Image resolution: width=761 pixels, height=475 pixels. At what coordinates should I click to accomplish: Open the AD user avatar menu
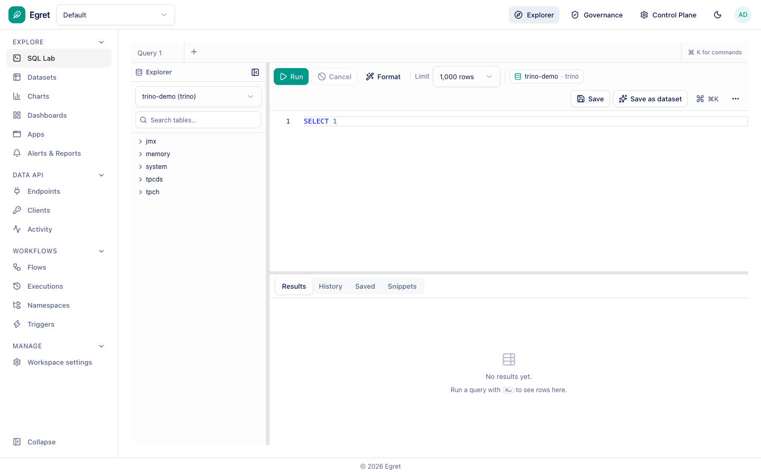(x=743, y=15)
